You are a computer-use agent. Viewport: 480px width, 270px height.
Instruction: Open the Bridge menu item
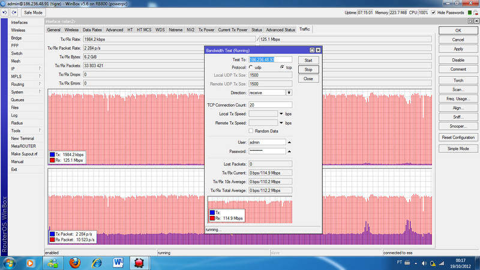pyautogui.click(x=16, y=38)
